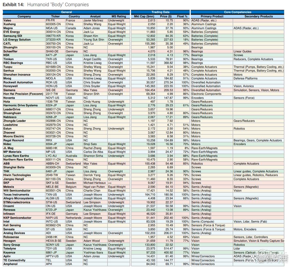The height and width of the screenshot is (269, 294).
Task: Select 'Lynas Rare Earths' company cell
Action: point(16,156)
